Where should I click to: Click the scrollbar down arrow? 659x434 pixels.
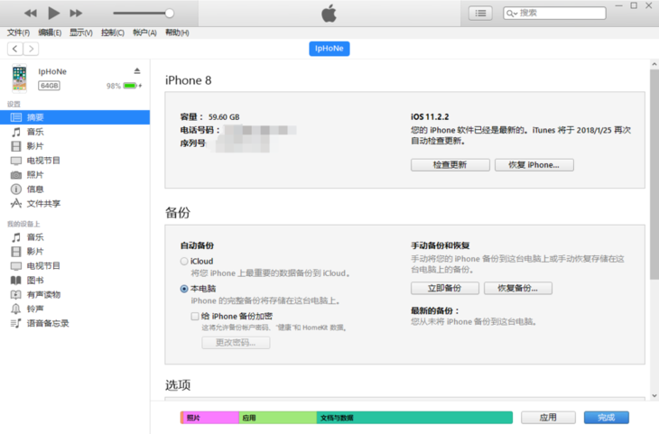click(654, 396)
